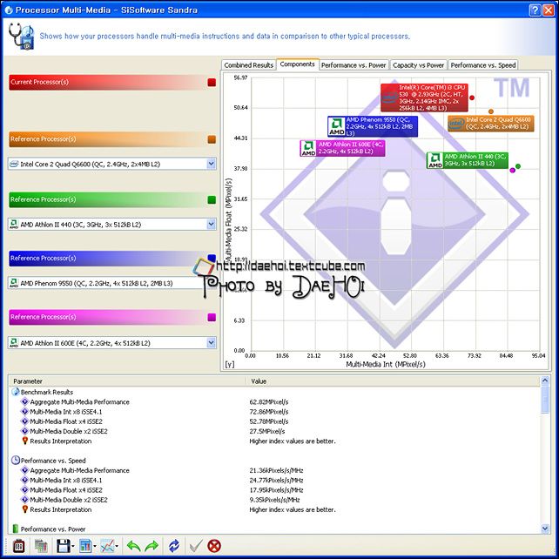Select the Components tab
The width and height of the screenshot is (559, 559).
pyautogui.click(x=297, y=64)
